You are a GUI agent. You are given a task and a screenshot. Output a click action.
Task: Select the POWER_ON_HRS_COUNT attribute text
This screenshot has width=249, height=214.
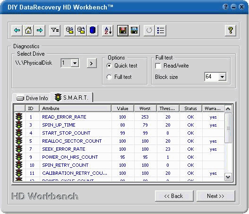tap(70, 157)
